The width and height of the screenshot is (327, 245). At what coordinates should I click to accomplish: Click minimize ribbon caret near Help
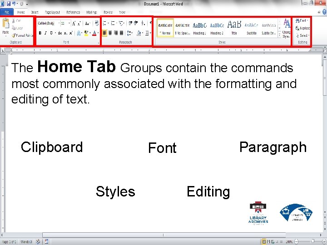[319, 12]
